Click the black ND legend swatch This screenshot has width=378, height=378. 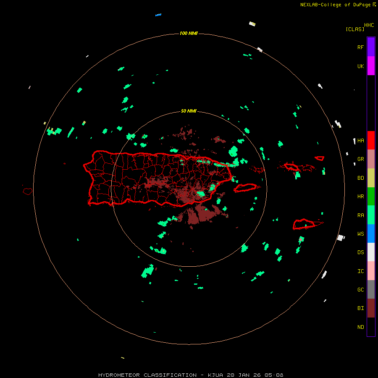pyautogui.click(x=371, y=327)
